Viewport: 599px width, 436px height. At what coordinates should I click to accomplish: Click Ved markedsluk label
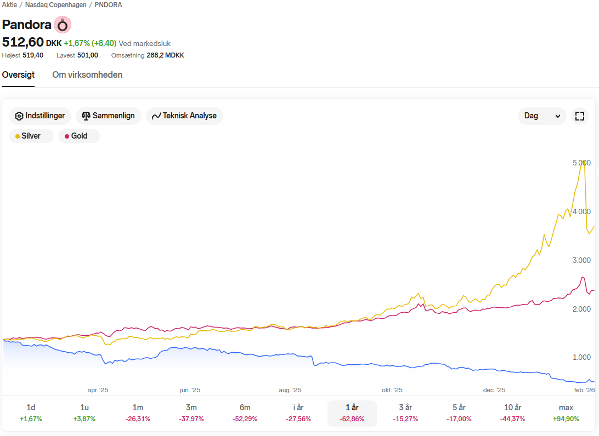pos(144,43)
